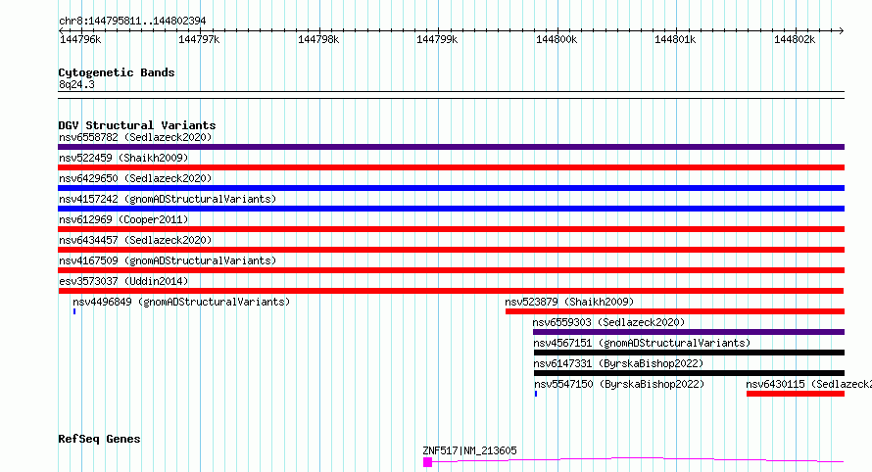Click the ruler's right end arrowhead
Viewport: 872px width, 472px height.
tap(842, 31)
